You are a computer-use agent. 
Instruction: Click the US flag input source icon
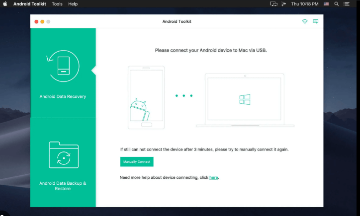pyautogui.click(x=326, y=4)
